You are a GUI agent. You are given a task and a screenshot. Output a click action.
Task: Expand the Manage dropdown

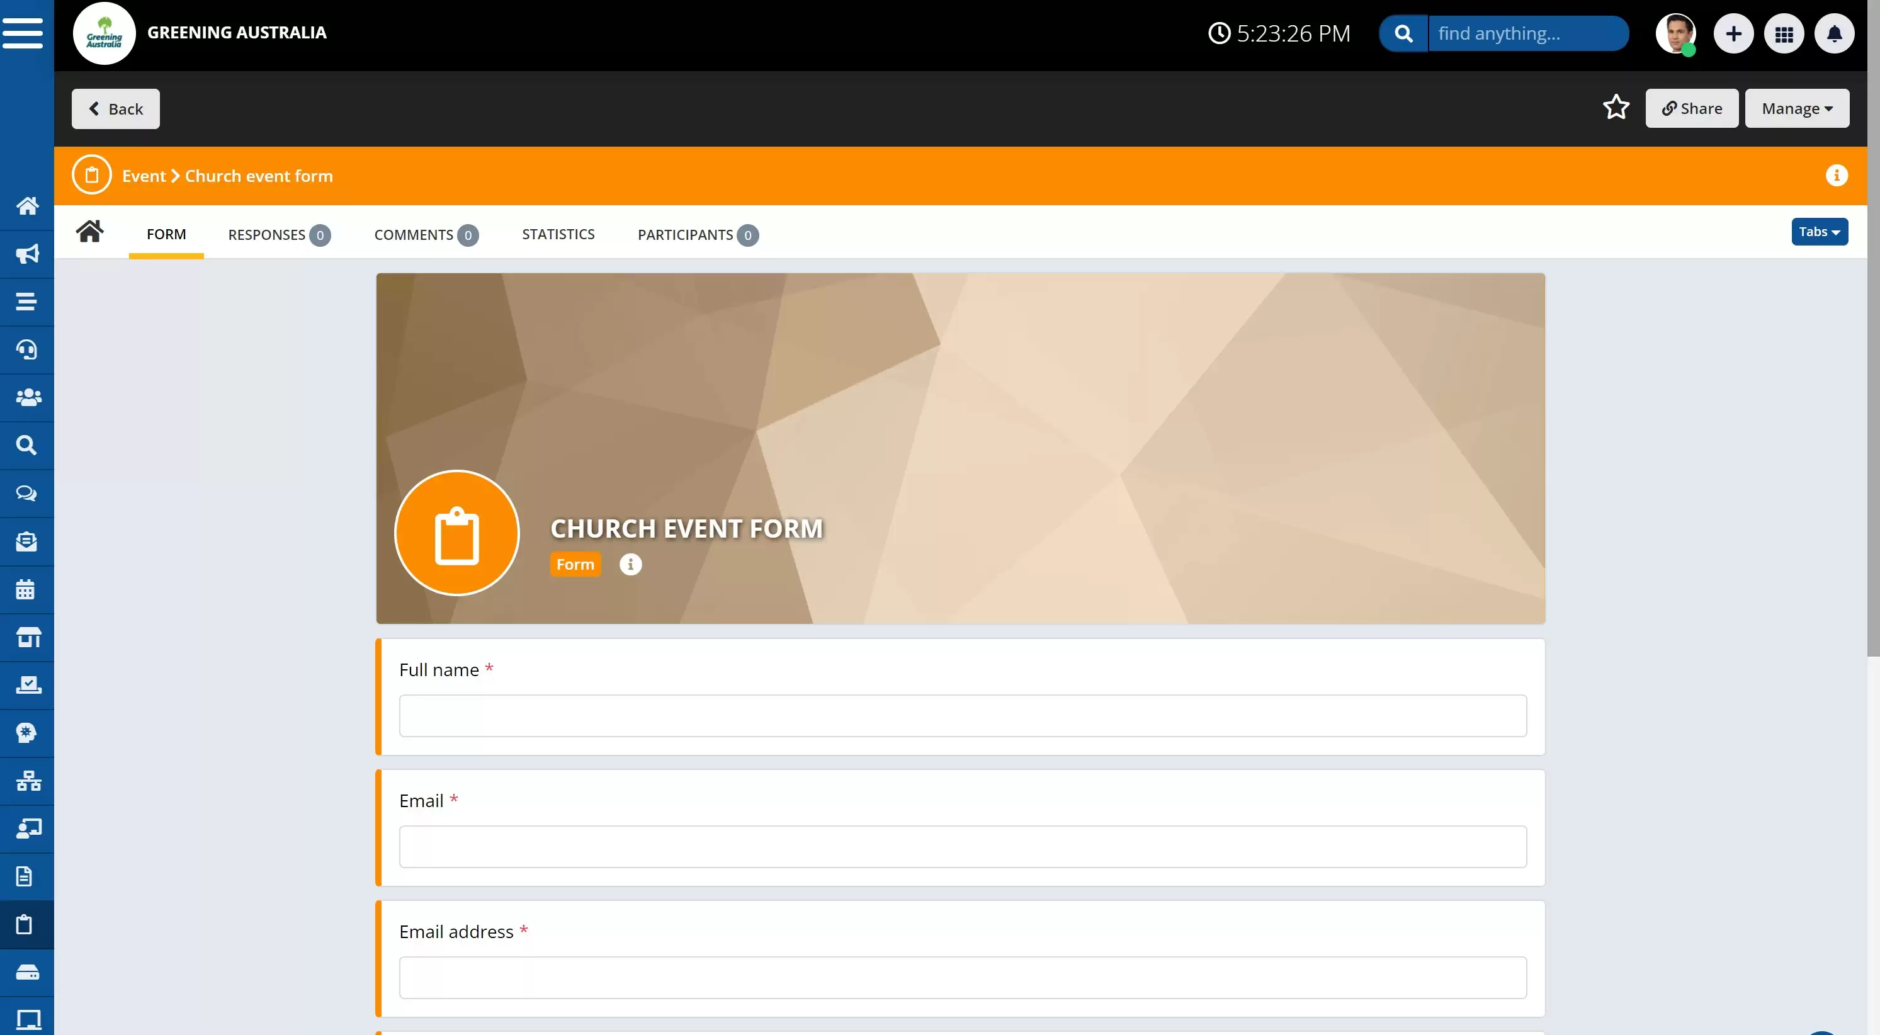click(1797, 108)
